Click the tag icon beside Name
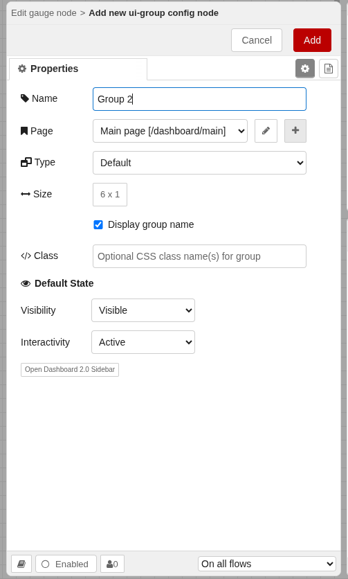Viewport: 348px width, 579px height. (25, 98)
